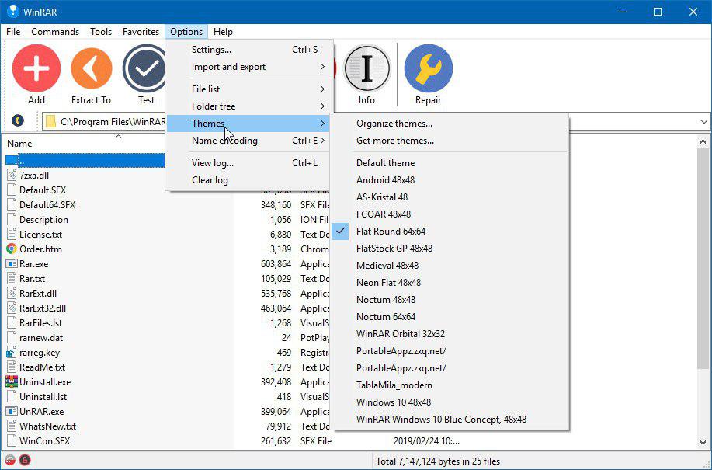The width and height of the screenshot is (712, 470).
Task: Click the Repair wrench icon
Action: coord(428,69)
